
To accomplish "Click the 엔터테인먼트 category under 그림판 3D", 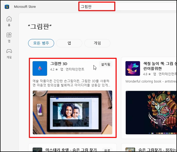I will pyautogui.click(x=75, y=69).
